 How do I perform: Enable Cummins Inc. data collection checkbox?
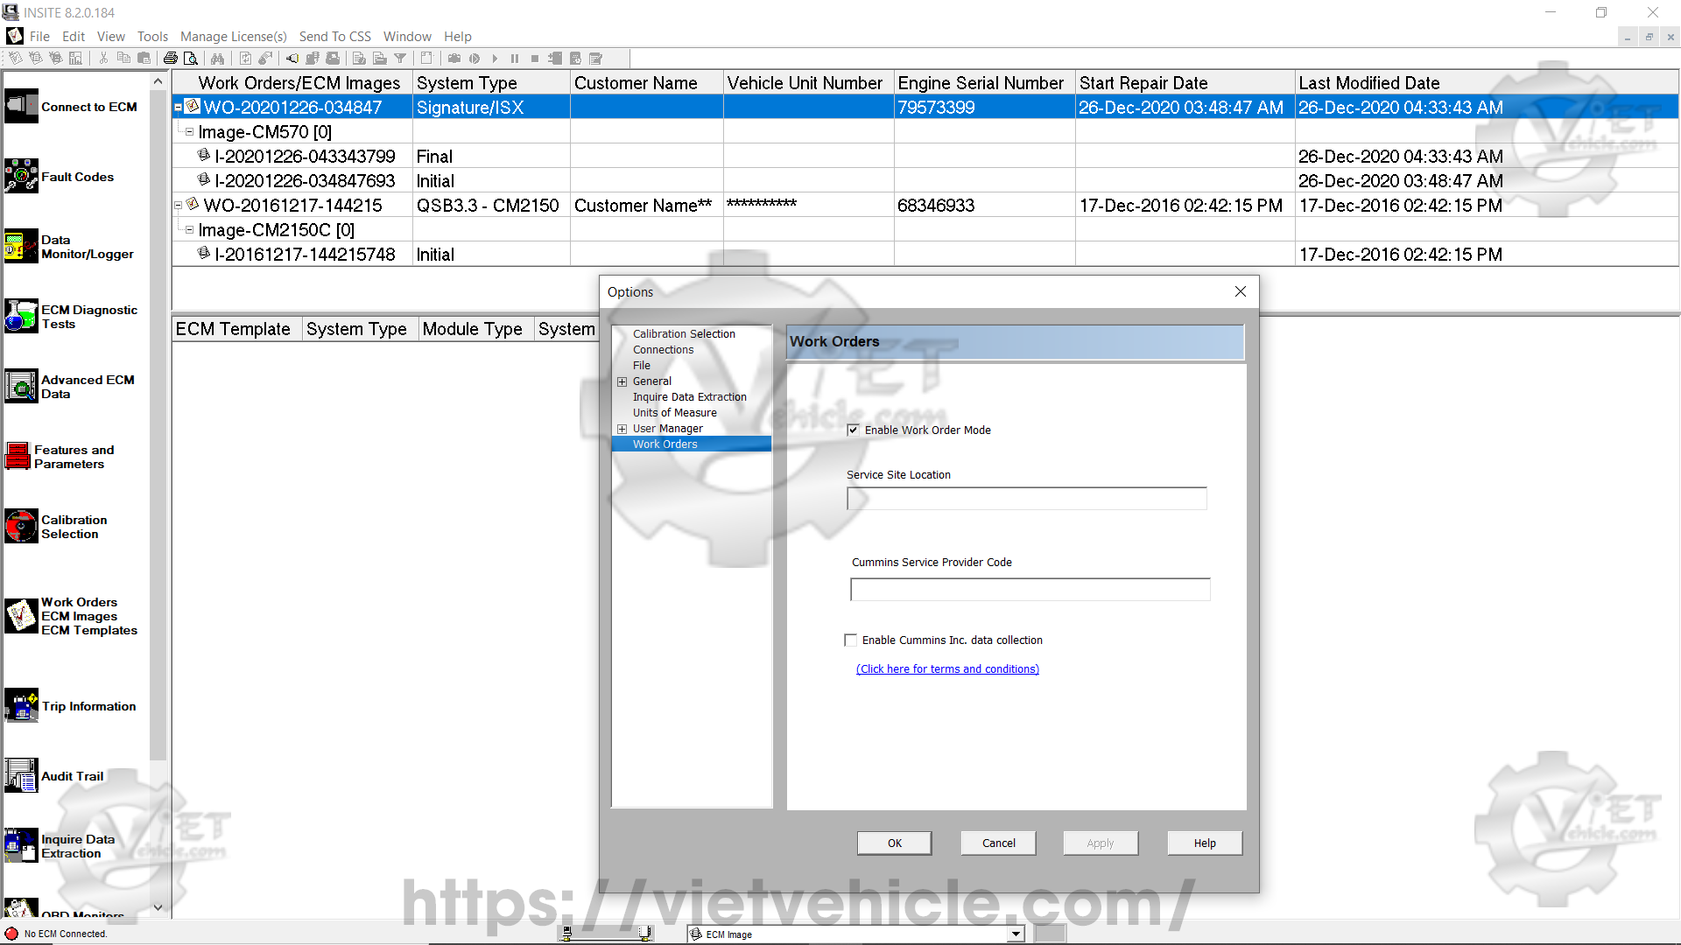(x=850, y=640)
